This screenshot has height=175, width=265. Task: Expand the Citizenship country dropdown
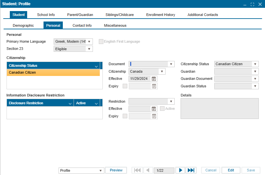click(x=162, y=72)
